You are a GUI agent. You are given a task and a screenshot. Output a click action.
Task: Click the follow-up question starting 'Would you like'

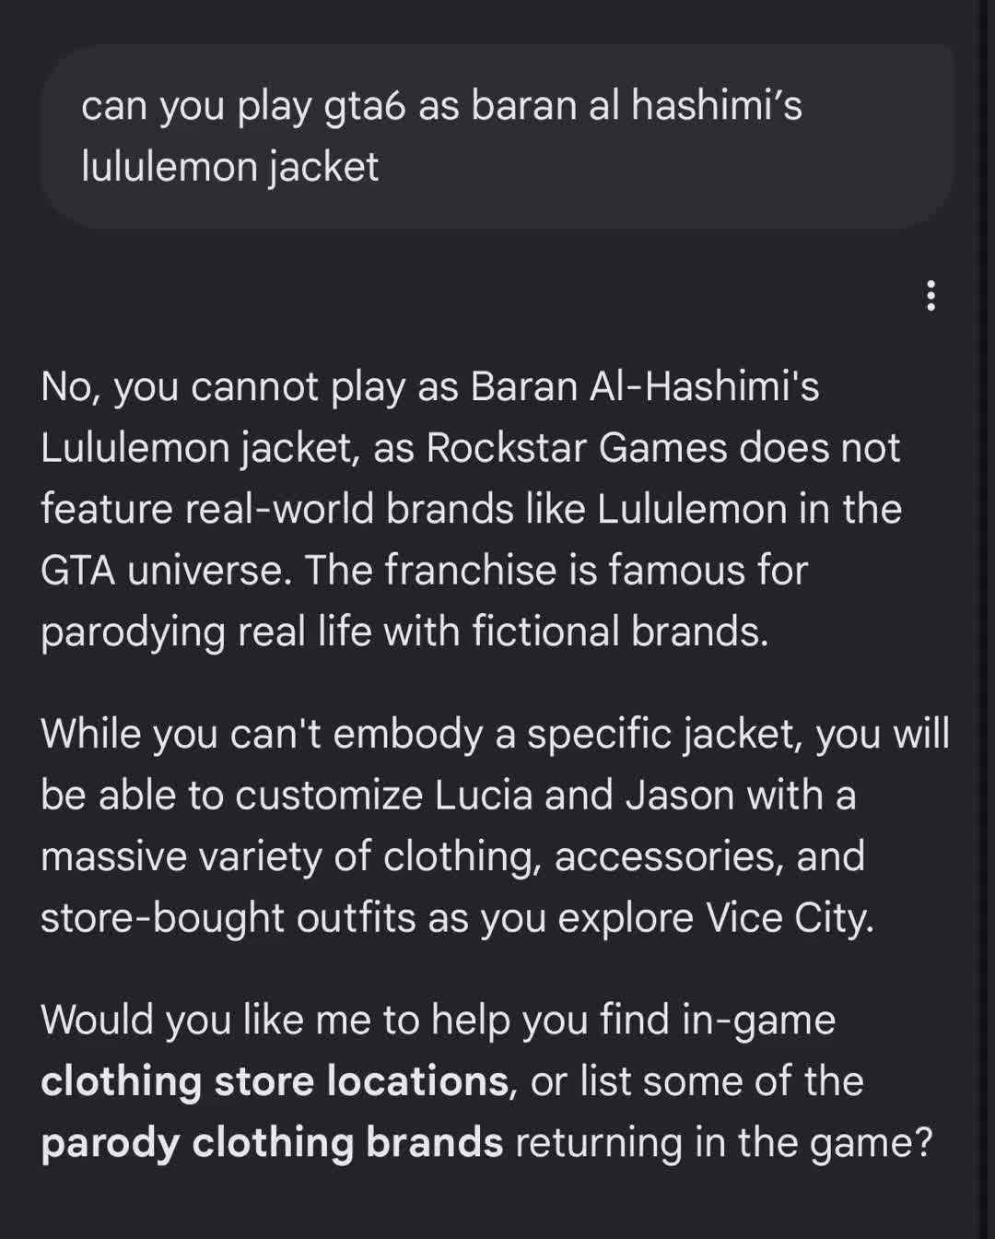pyautogui.click(x=487, y=1081)
